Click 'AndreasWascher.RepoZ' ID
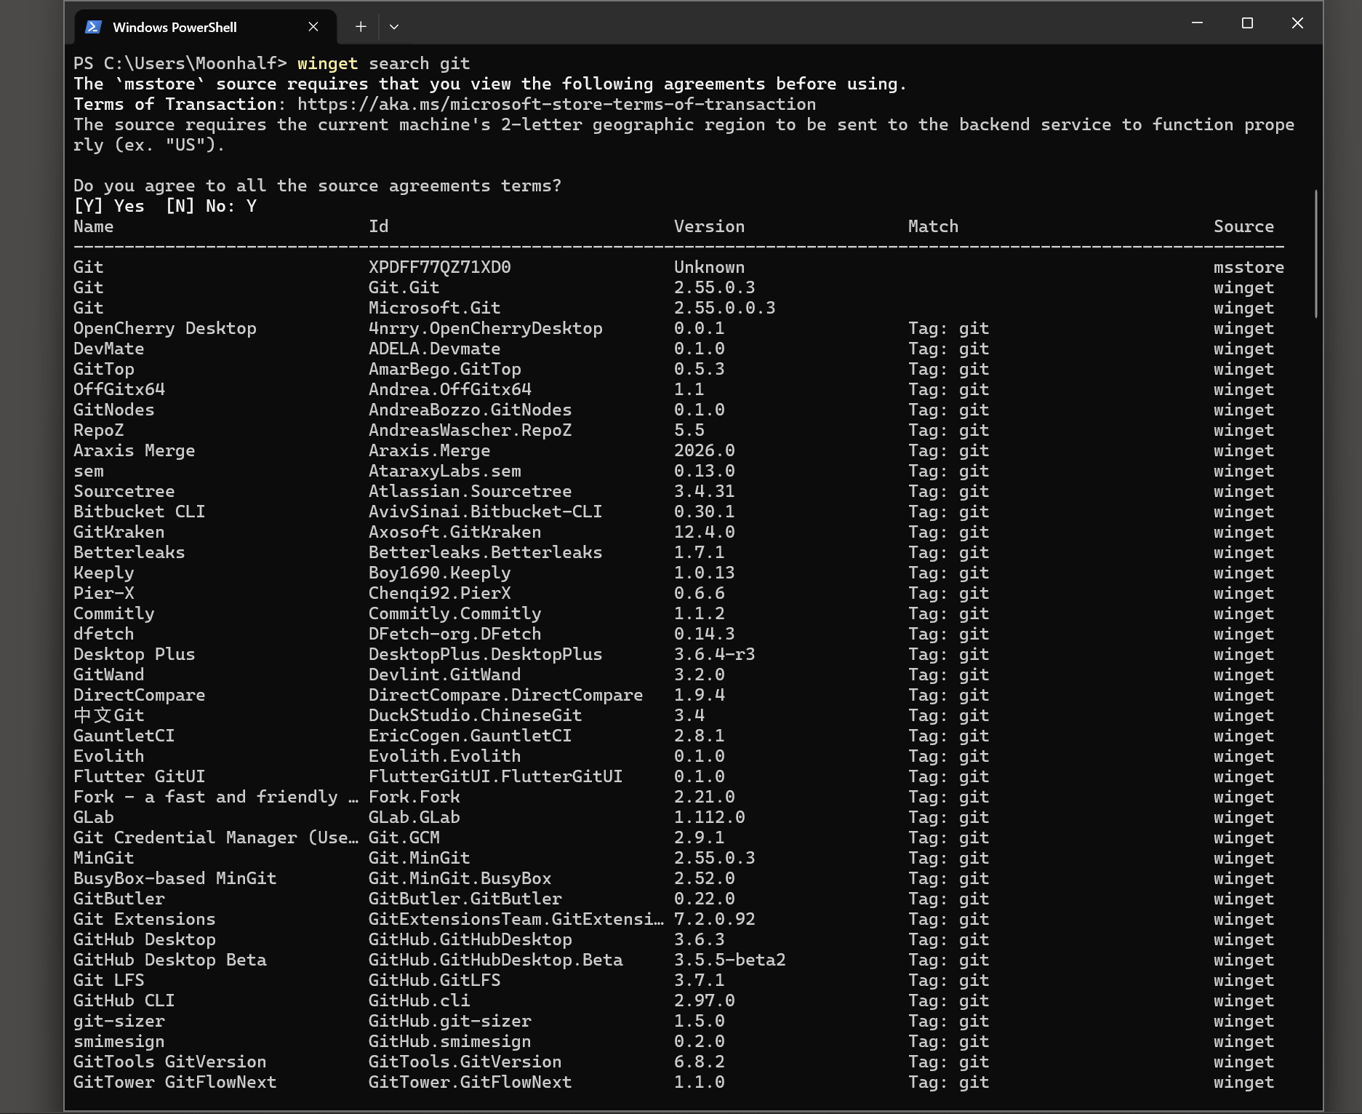 coord(470,430)
